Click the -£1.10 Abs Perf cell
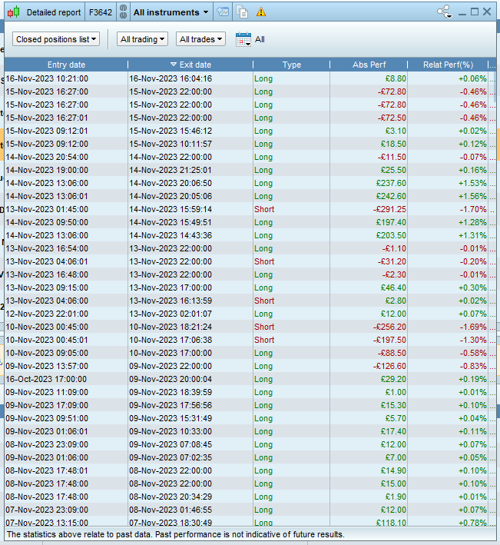 394,248
